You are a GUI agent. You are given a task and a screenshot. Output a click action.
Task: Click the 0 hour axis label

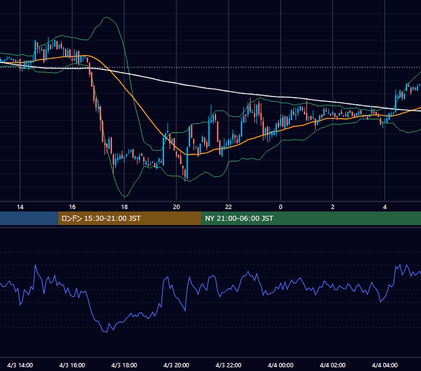point(280,207)
